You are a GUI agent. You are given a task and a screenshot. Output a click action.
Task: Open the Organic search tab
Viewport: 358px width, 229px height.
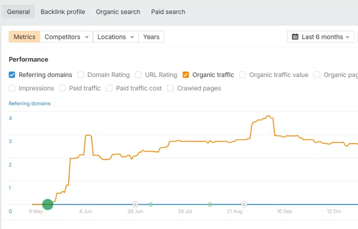(x=118, y=12)
